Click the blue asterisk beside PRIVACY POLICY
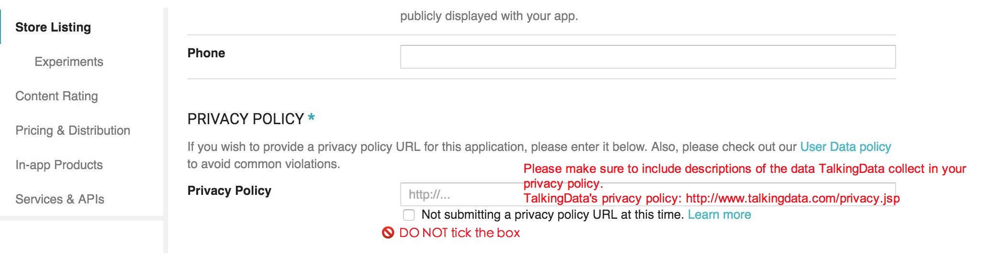Screen dimensions: 983x256 tap(311, 117)
